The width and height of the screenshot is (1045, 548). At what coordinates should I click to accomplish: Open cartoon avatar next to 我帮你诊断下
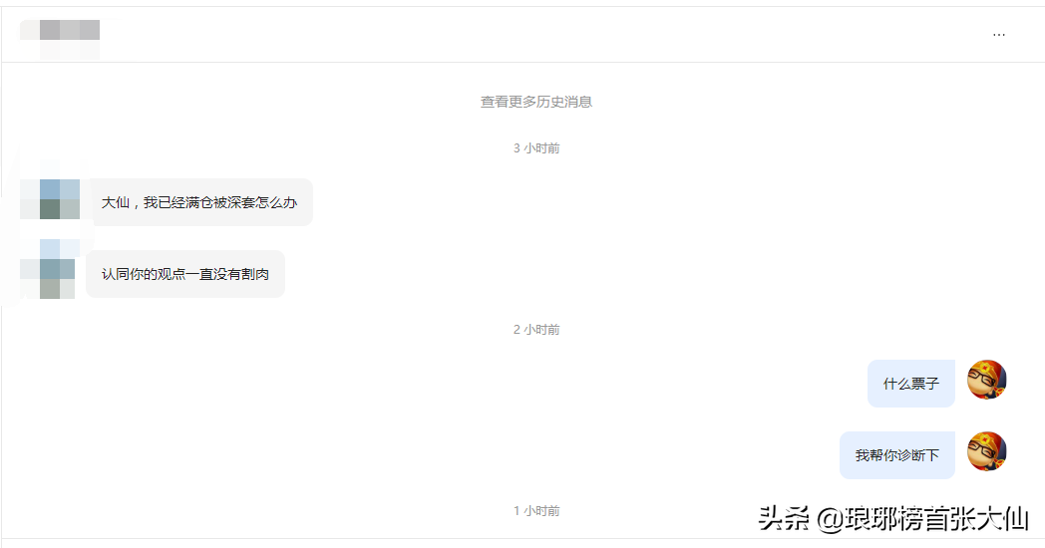(x=986, y=450)
